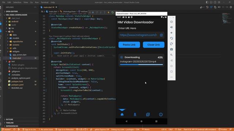Tap the Instagram icon in URL field
Viewport: 234px width, 131px height.
(161, 35)
